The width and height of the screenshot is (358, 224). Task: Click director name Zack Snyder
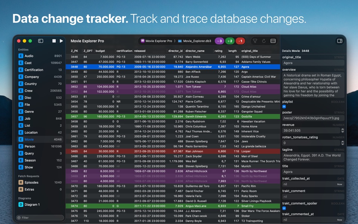(194, 156)
